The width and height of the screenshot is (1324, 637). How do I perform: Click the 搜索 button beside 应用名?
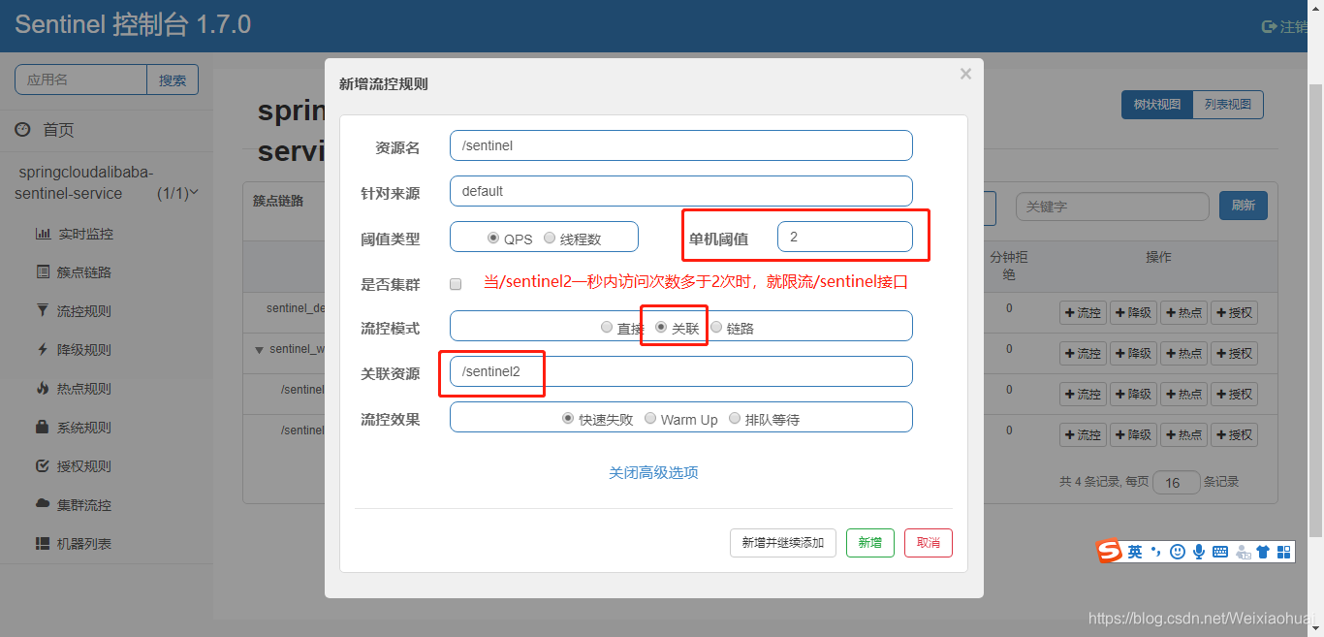click(x=173, y=80)
